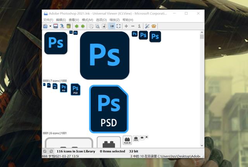This screenshot has width=248, height=167.
Task: Click the green recycle bin delete icon
Action: pyautogui.click(x=69, y=26)
